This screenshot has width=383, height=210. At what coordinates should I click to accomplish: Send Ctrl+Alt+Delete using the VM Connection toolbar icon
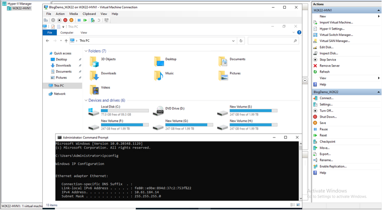46,20
